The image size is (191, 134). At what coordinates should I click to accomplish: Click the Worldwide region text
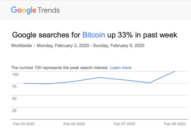pos(21,46)
